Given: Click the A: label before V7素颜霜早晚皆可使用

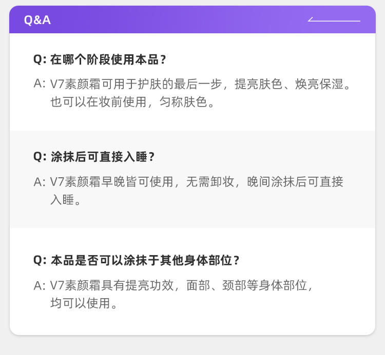Looking at the screenshot, I should (x=40, y=181).
